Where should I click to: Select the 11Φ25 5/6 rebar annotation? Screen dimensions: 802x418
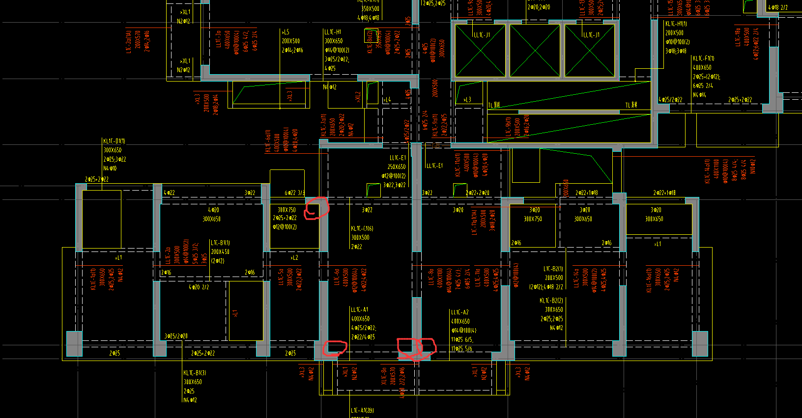point(461,349)
